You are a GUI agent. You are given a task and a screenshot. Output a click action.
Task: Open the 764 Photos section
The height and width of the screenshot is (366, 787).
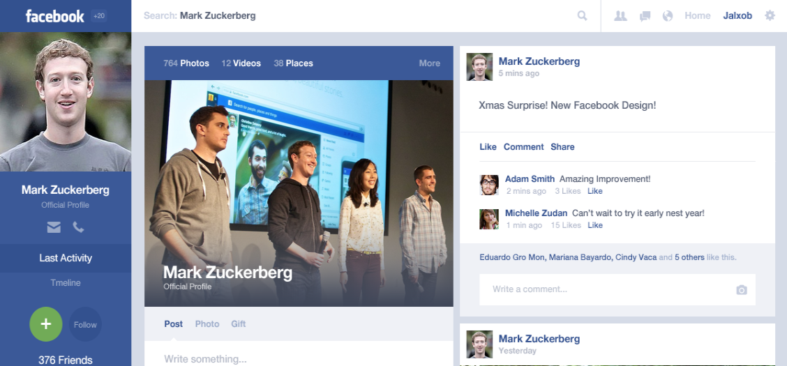pos(186,63)
